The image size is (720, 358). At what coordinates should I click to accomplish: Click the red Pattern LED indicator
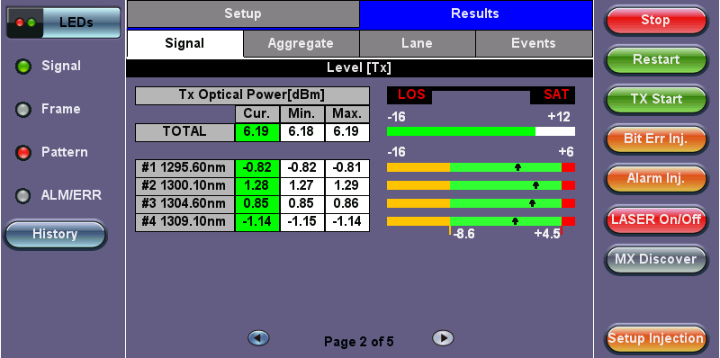click(22, 153)
